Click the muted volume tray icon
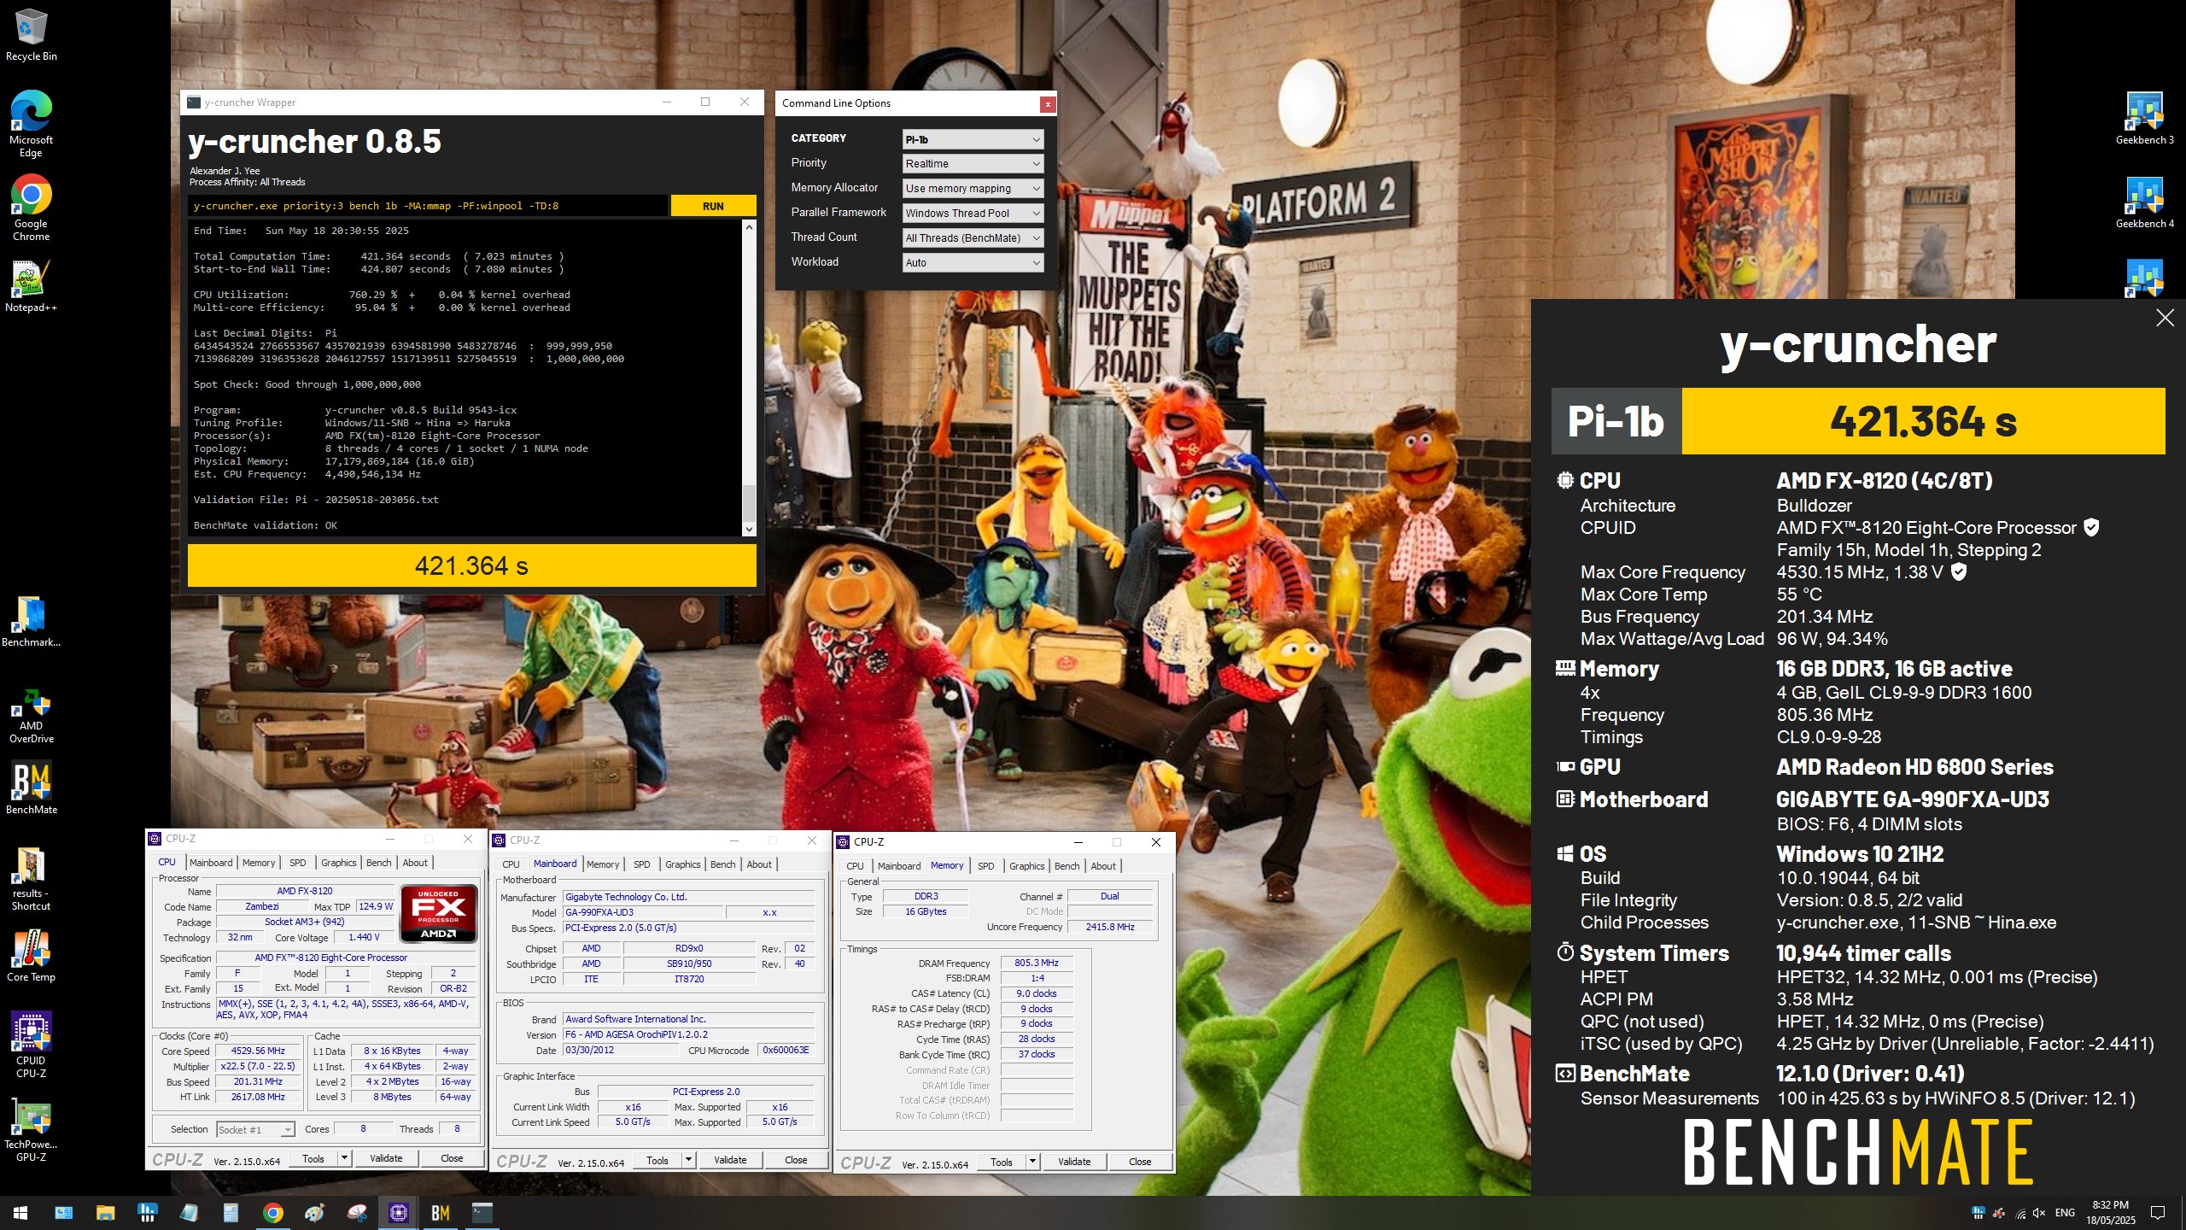 tap(2038, 1213)
